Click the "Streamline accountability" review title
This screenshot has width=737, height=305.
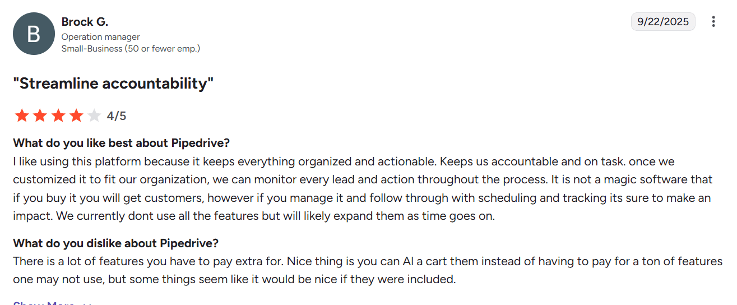pos(113,84)
